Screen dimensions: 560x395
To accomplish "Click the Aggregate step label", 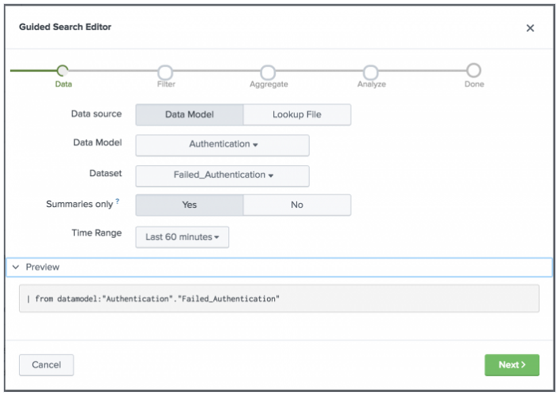I will pyautogui.click(x=268, y=84).
